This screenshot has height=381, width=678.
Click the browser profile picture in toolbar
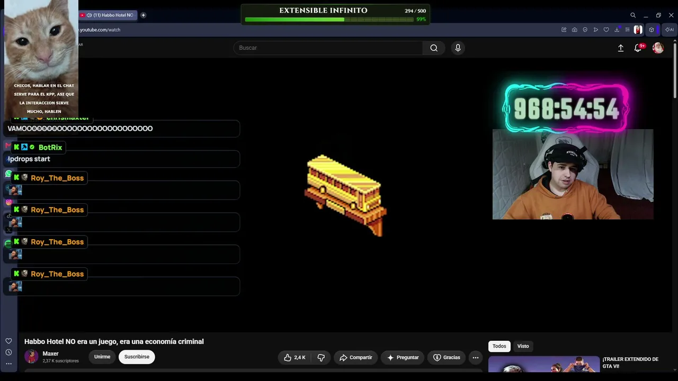(x=638, y=30)
